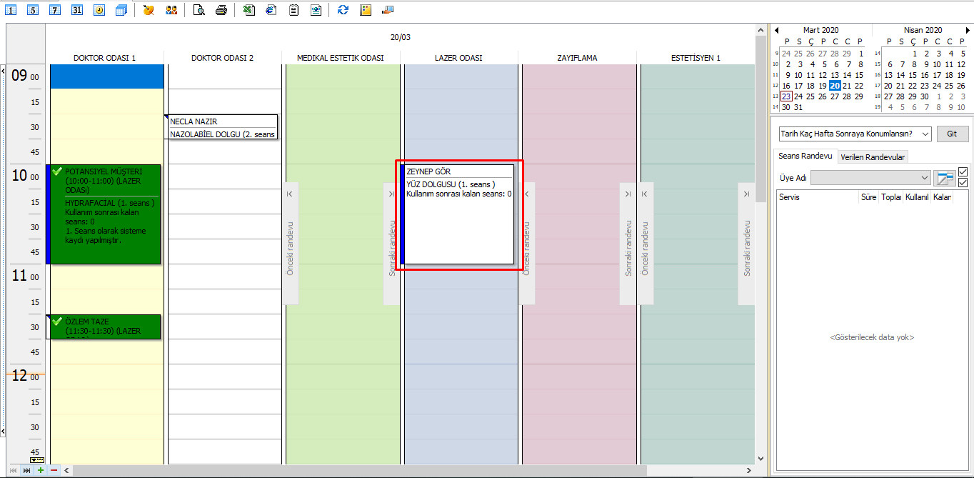Click the green plus icon at bottom
This screenshot has height=478, width=974.
(x=40, y=470)
